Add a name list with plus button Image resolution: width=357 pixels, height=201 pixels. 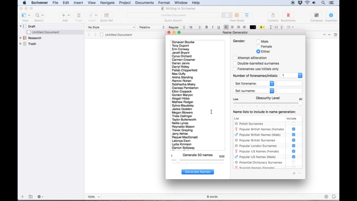[x=294, y=173]
